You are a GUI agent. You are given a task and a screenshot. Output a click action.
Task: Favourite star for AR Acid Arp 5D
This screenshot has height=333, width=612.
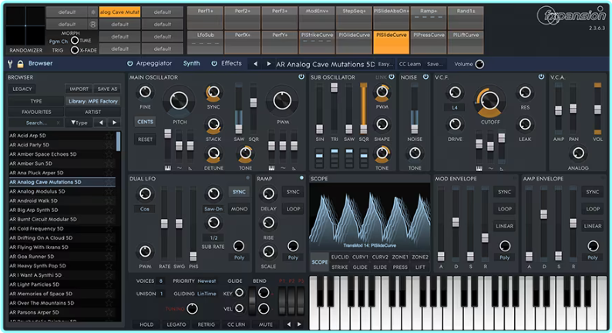[x=109, y=136]
